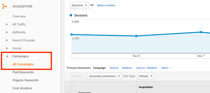Click the orange Acquisition section icon

pyautogui.click(x=5, y=6)
